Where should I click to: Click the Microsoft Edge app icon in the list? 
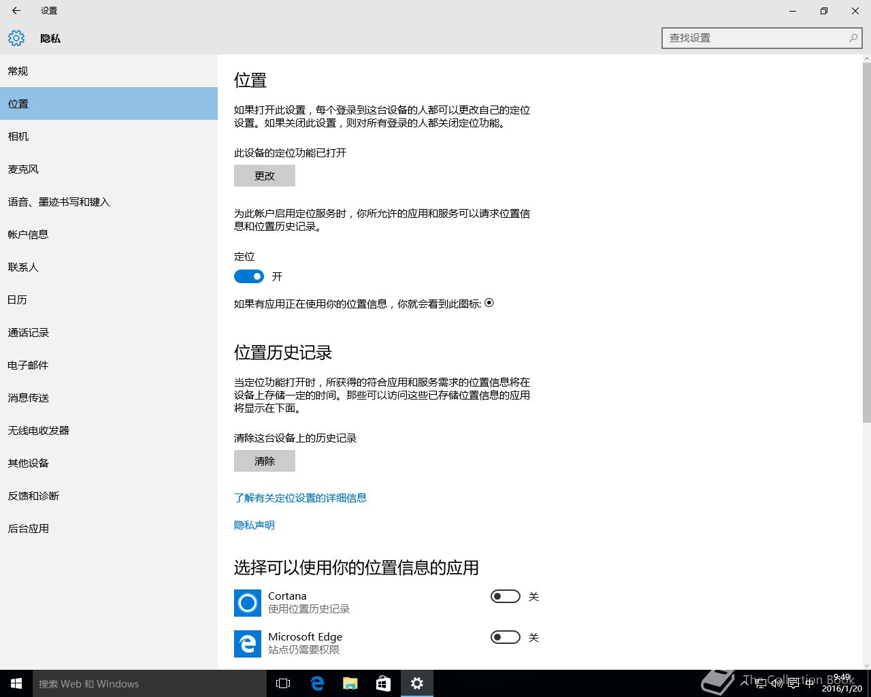pyautogui.click(x=248, y=644)
